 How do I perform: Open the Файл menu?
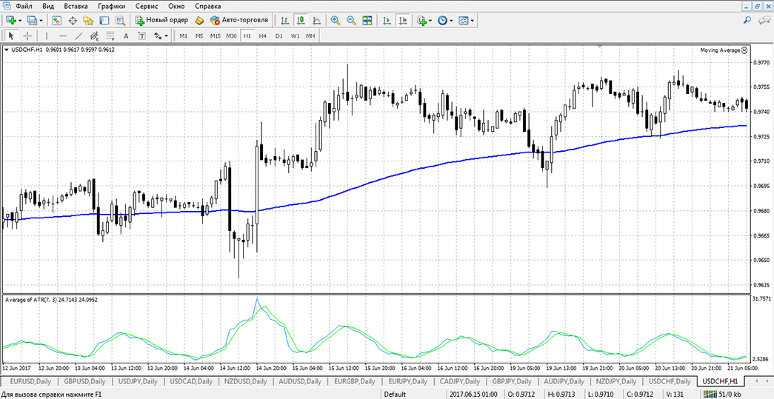click(x=24, y=7)
